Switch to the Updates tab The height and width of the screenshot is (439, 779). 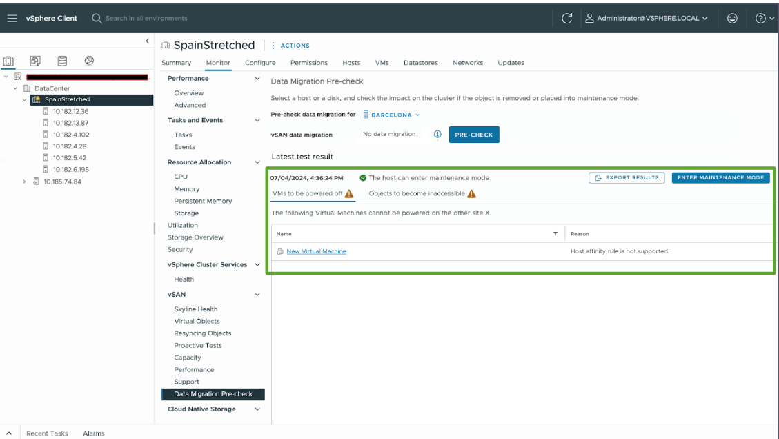(x=511, y=63)
